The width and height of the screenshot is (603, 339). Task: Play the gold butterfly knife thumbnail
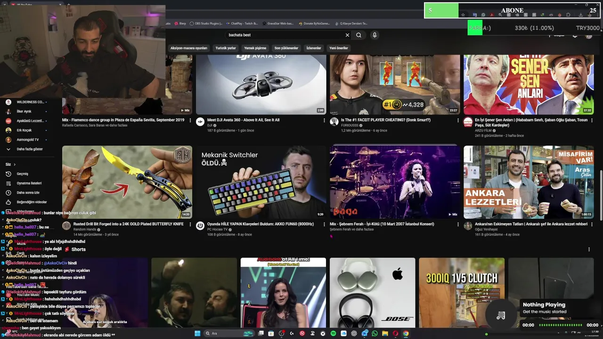coord(127,182)
